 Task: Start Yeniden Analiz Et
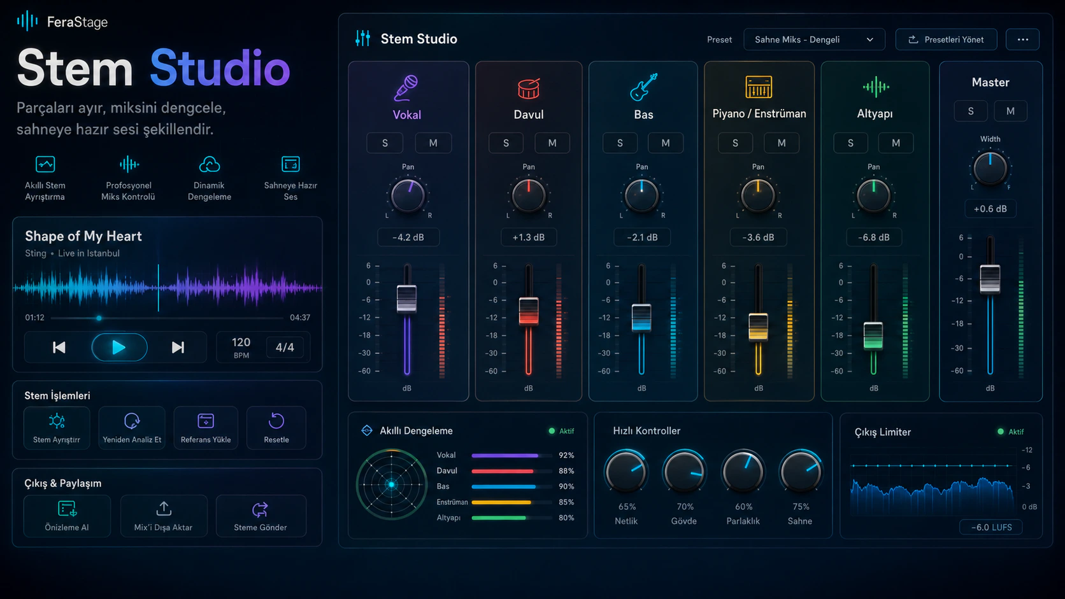tap(132, 428)
